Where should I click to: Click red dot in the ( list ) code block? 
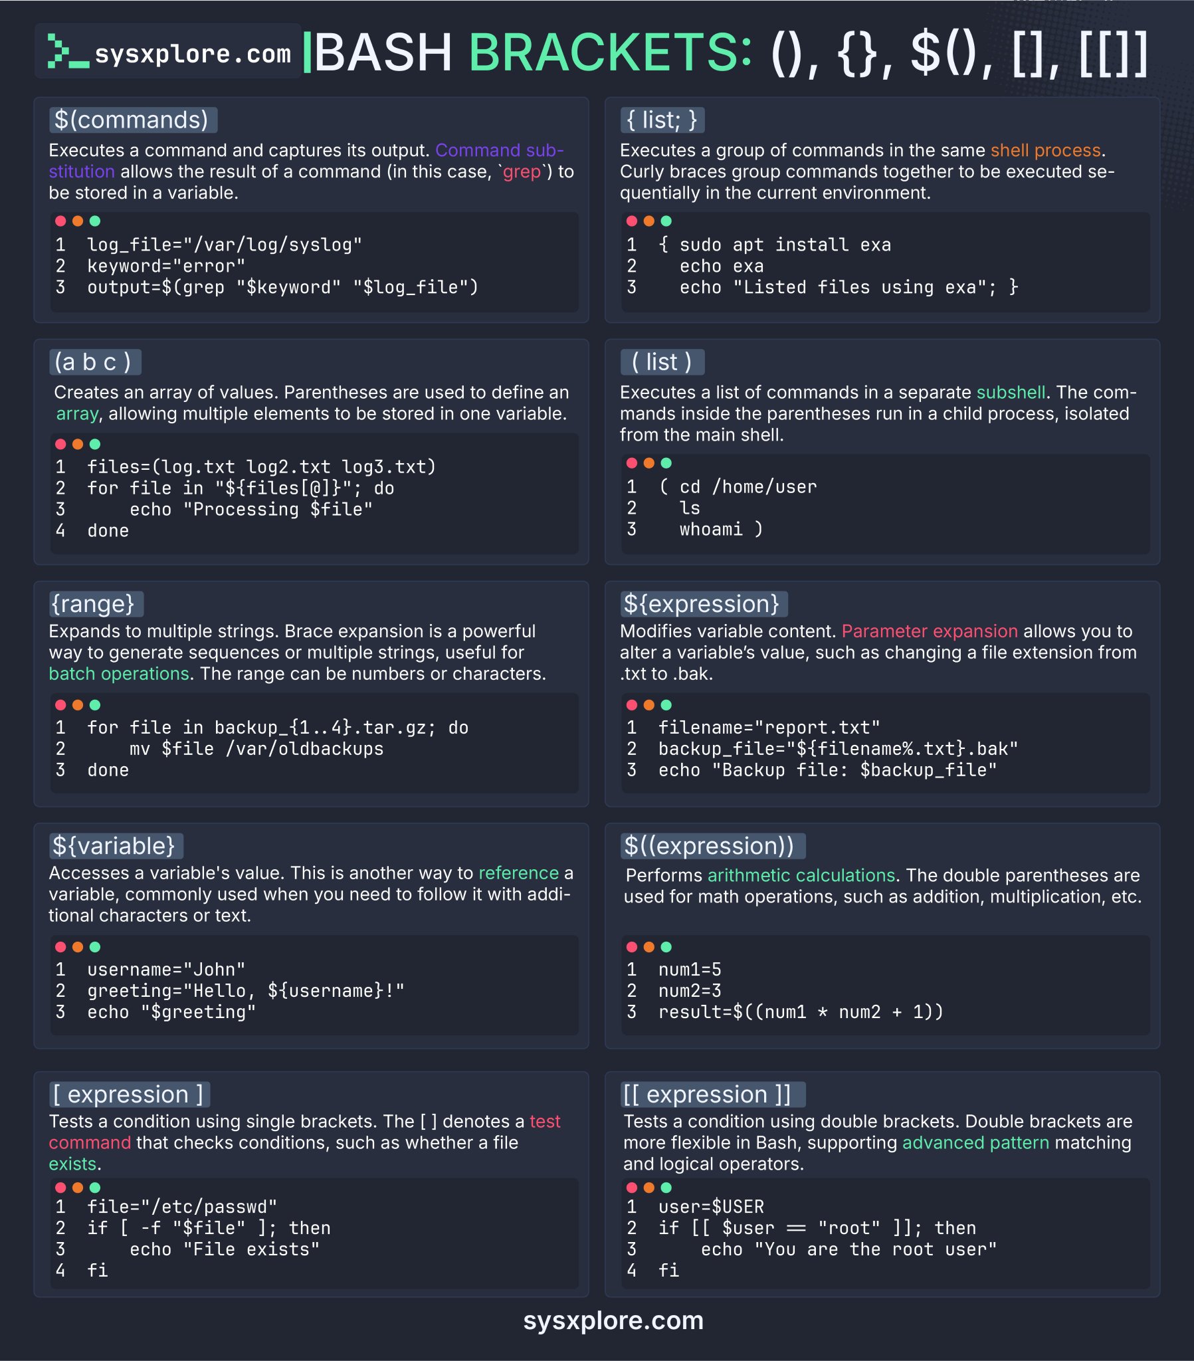pyautogui.click(x=631, y=463)
